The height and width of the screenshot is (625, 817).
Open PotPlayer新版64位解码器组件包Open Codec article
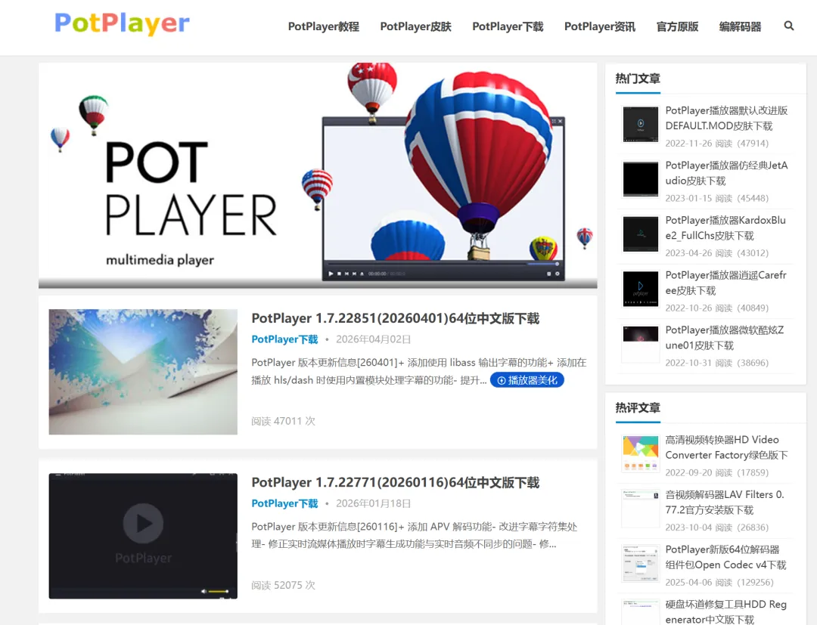[x=725, y=557]
